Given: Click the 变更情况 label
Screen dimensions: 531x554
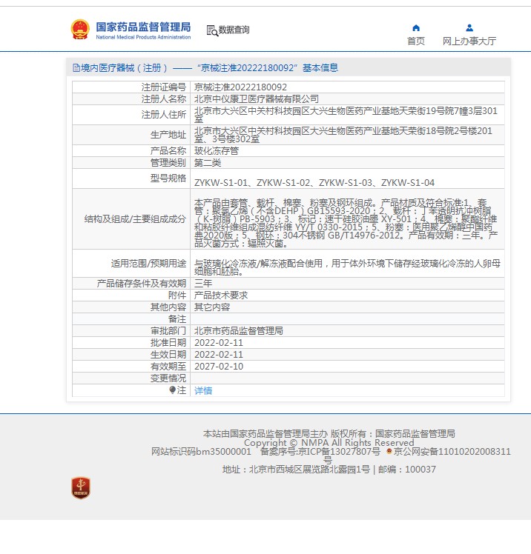Looking at the screenshot, I should pos(168,378).
